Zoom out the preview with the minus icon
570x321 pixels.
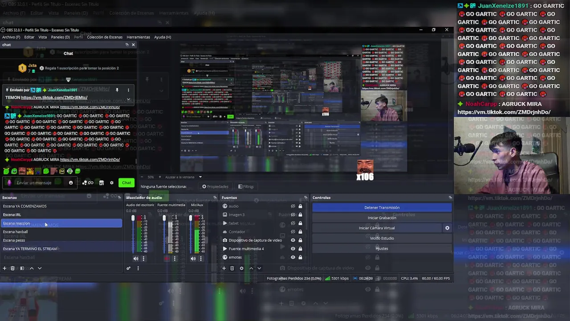click(143, 177)
